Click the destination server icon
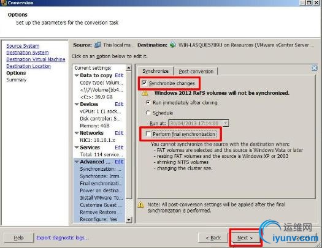Screen dimensions: 322x248 [173, 45]
